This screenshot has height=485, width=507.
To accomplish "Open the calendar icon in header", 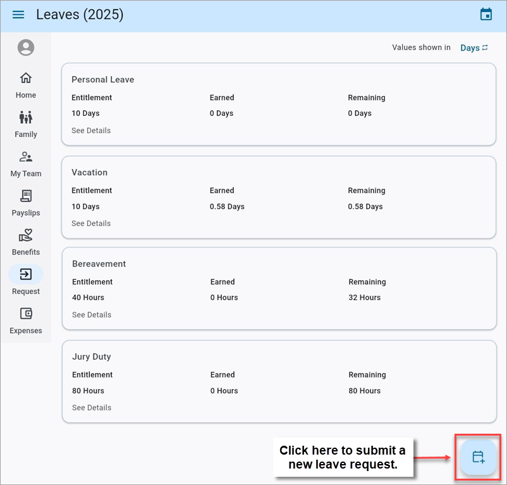I will tap(486, 15).
